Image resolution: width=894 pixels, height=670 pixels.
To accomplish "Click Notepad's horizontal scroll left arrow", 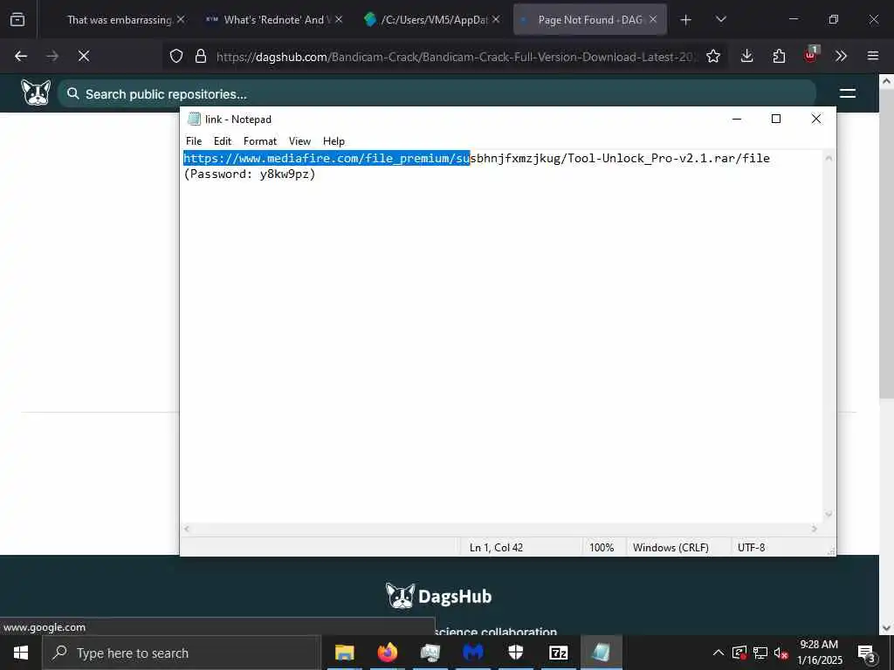I will pos(187,530).
